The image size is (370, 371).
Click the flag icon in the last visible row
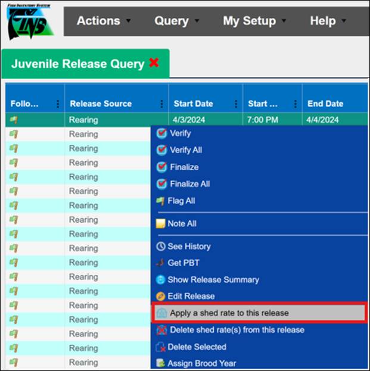[x=14, y=362]
